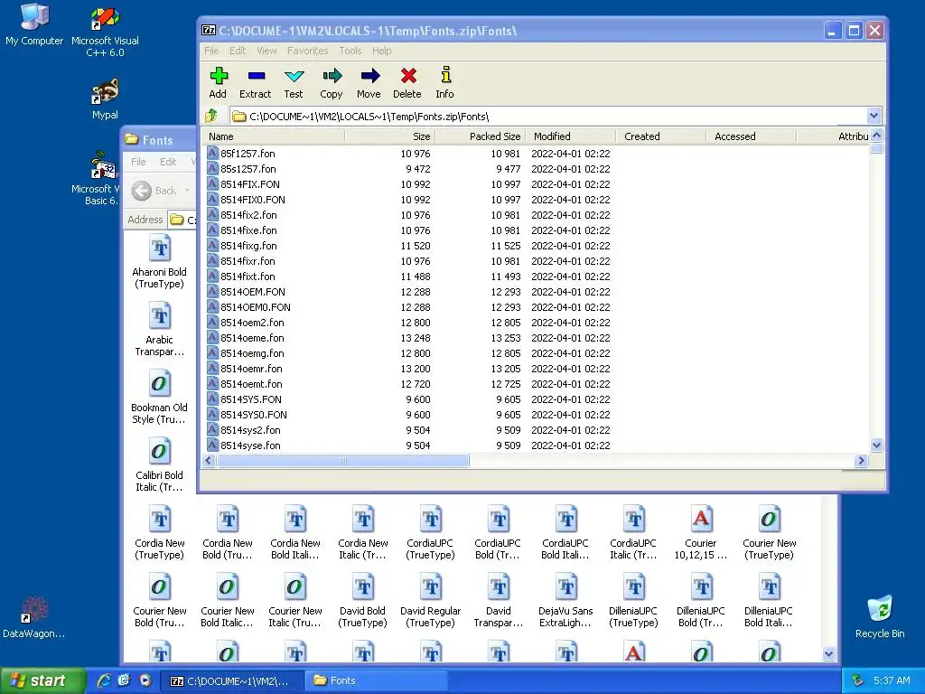Sort by the Name column header
Viewport: 925px width, 694px height.
[273, 136]
